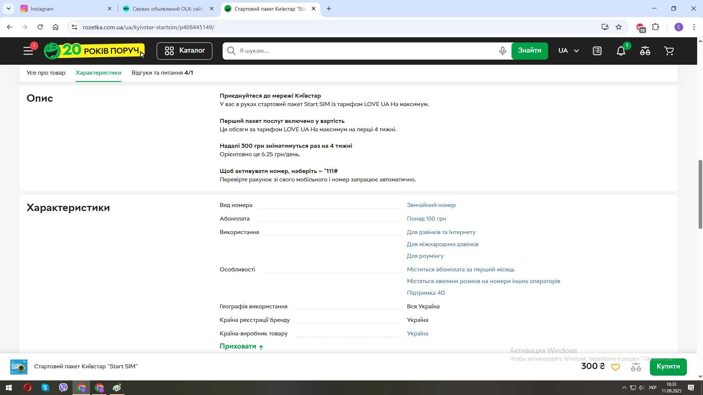
Task: Click the Купити buy button
Action: 668,366
